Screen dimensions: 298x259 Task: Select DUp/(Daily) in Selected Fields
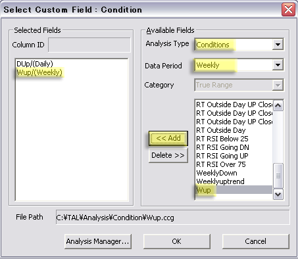tap(35, 64)
